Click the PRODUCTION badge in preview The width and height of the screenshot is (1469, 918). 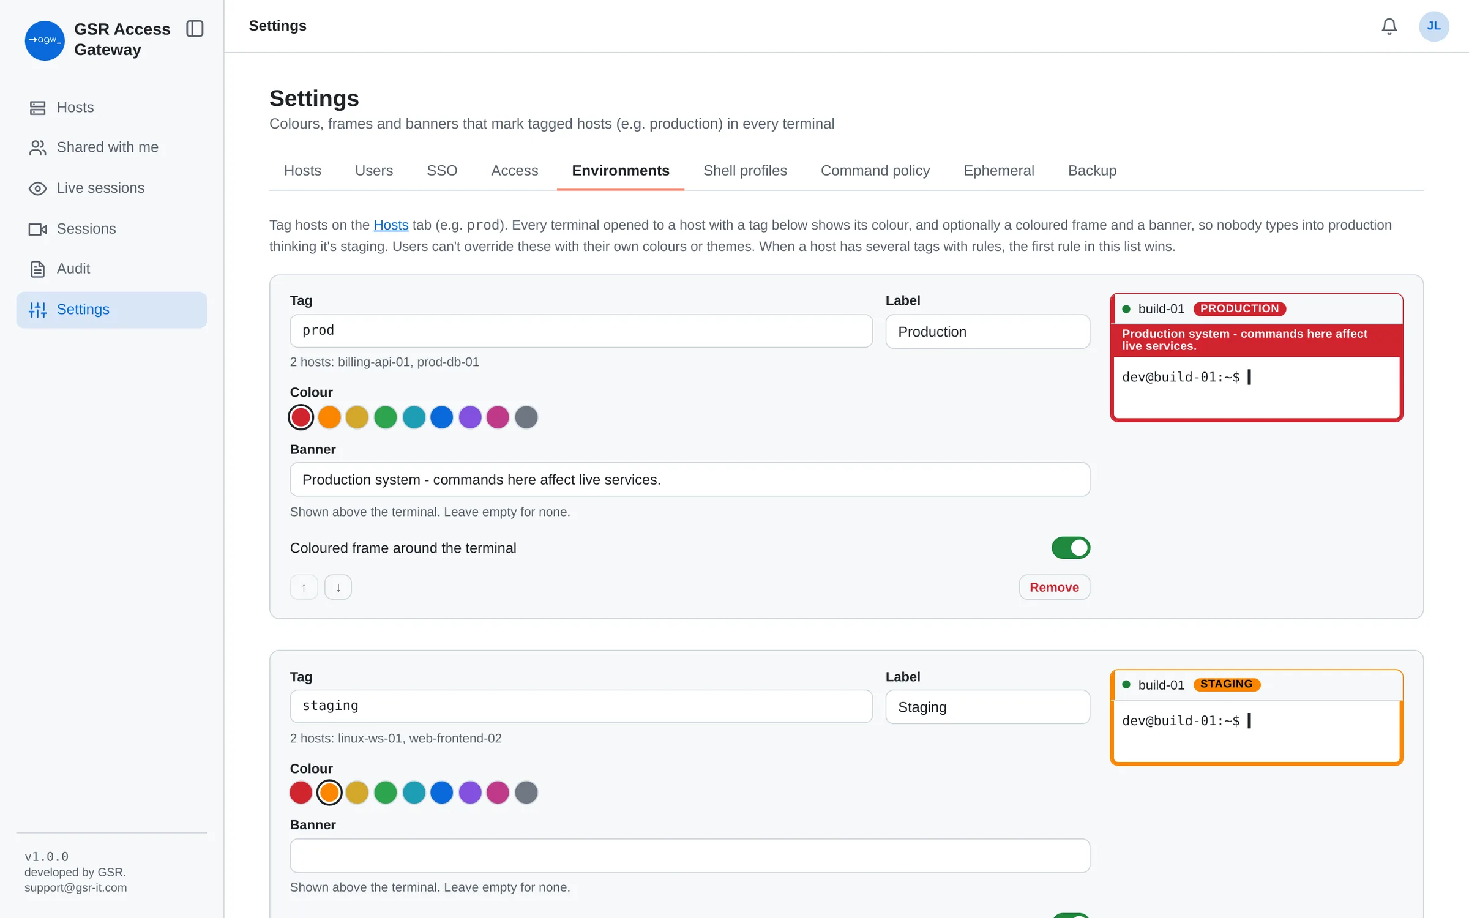tap(1239, 309)
